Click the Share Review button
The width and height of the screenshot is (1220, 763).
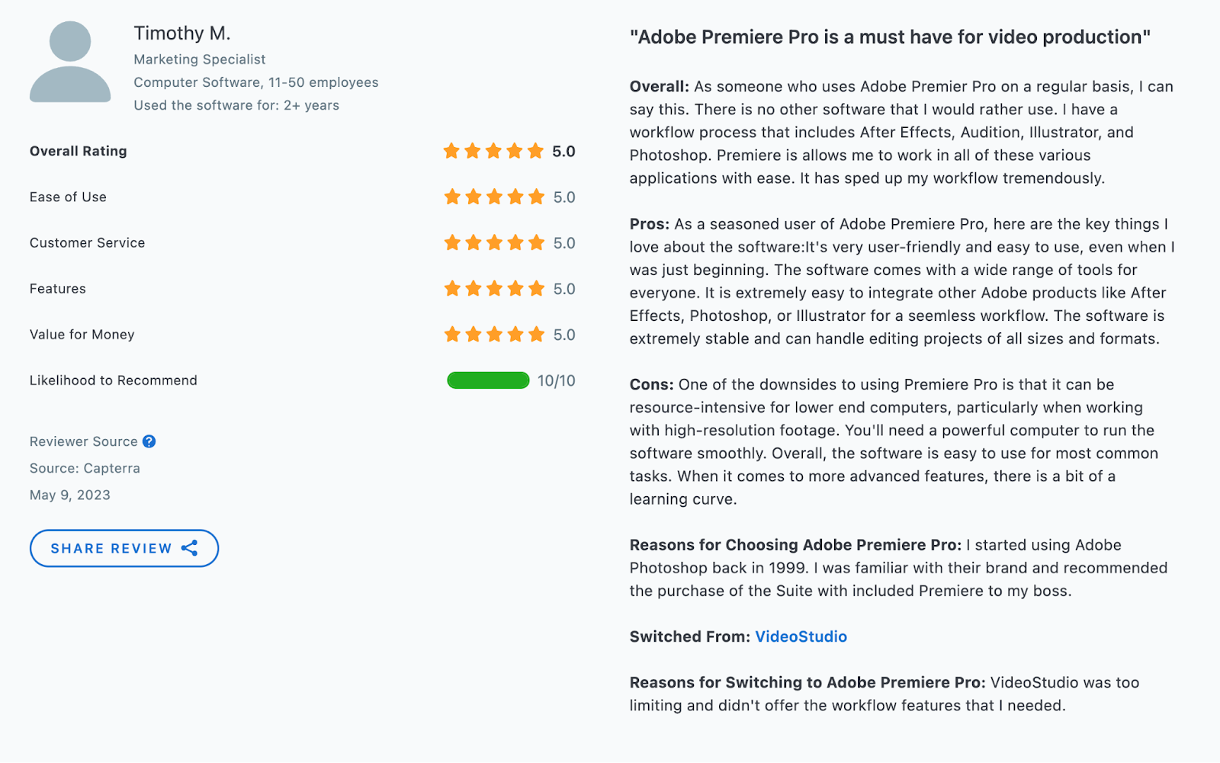point(124,548)
